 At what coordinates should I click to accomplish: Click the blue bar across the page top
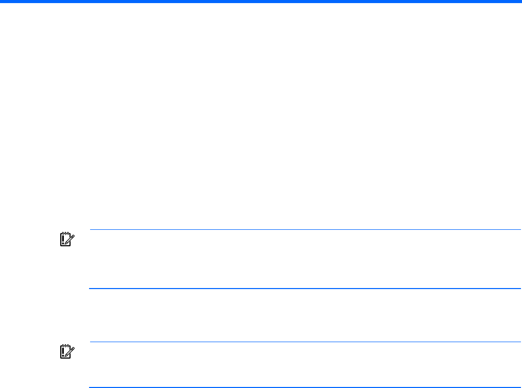[261, 2]
